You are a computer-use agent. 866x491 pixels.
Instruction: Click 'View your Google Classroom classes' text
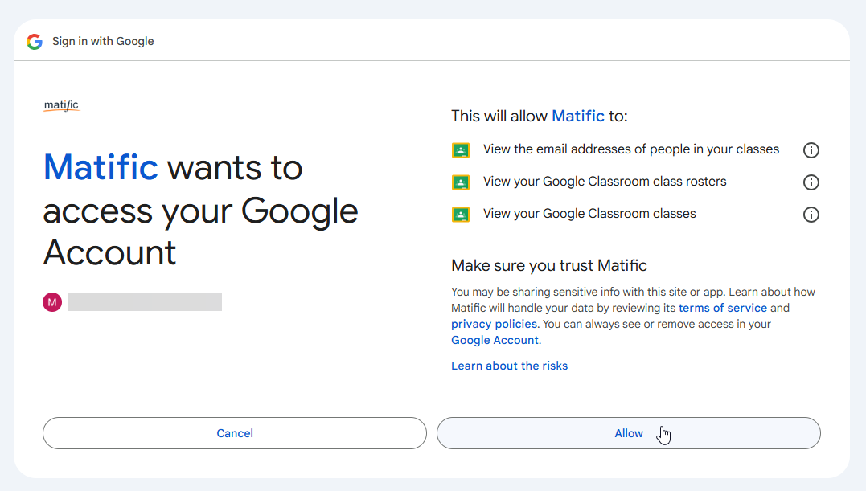589,214
